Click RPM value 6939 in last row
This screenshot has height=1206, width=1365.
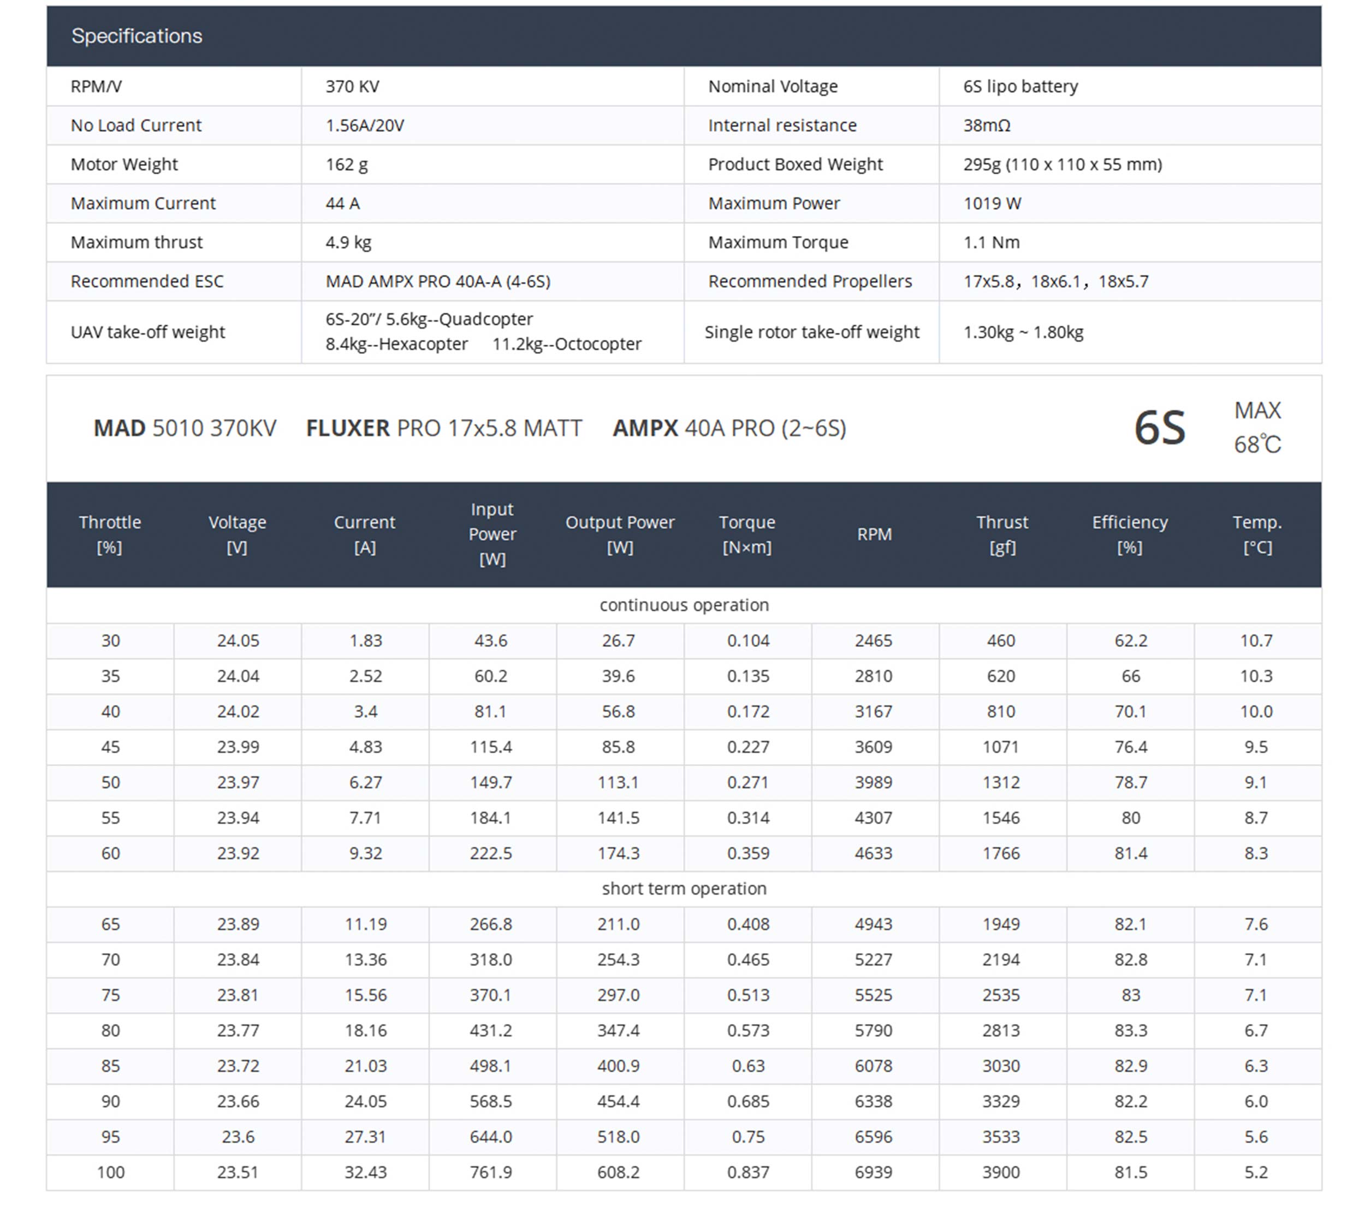(x=873, y=1172)
